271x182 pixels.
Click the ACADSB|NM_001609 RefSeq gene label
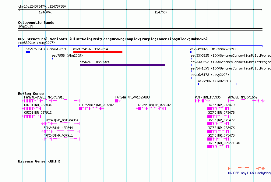[x=243, y=97]
